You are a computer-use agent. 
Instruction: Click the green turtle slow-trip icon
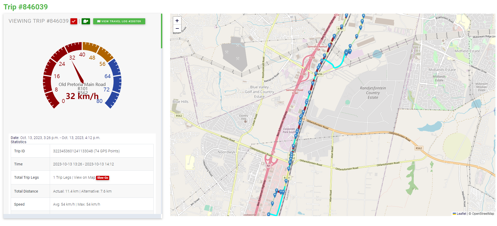point(86,21)
